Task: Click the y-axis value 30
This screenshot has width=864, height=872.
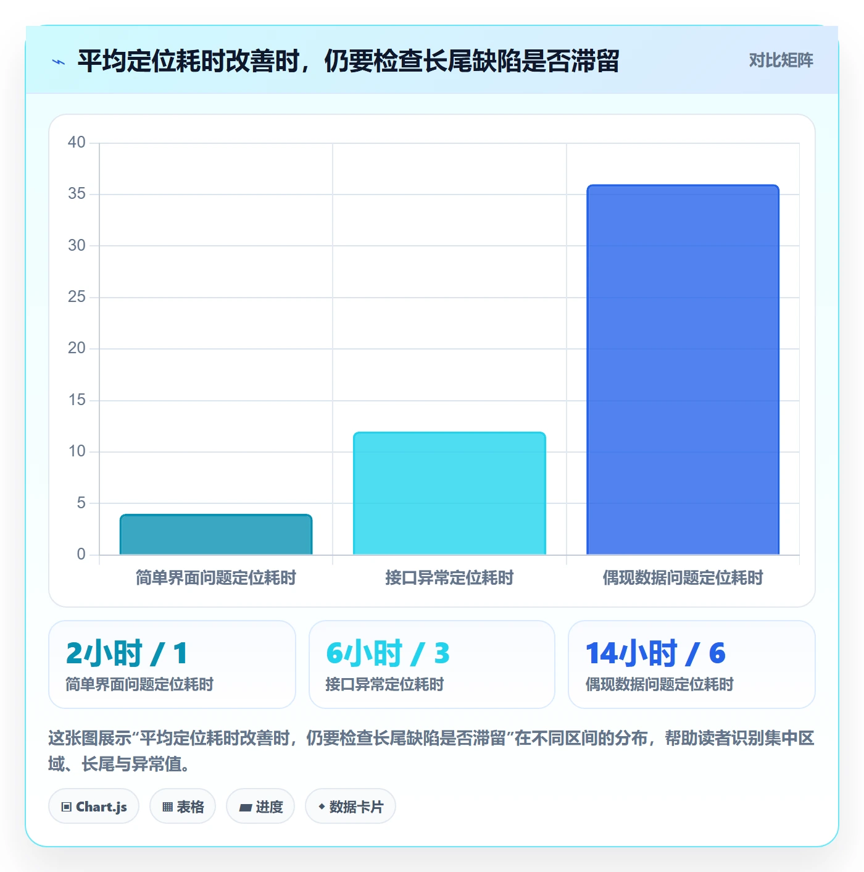Action: 77,246
